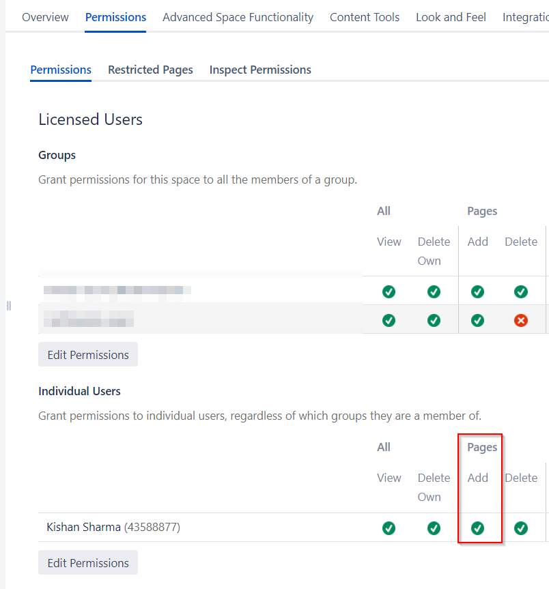Click the Groups section heading
Screen dimensions: 549x589
(x=57, y=155)
